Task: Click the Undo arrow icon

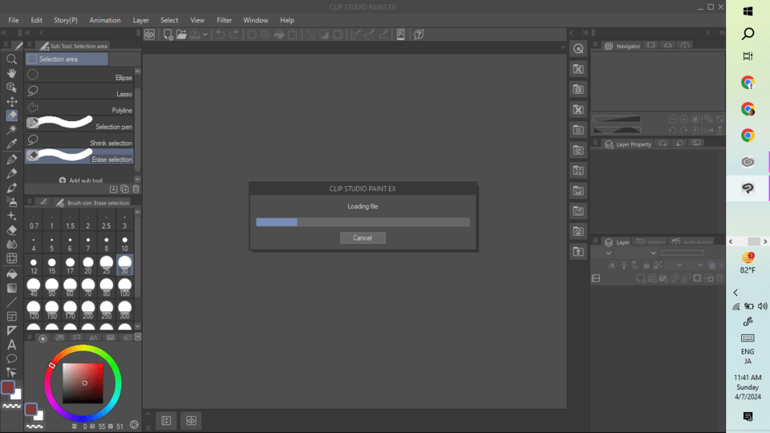Action: tap(221, 34)
